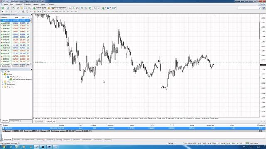The width and height of the screenshot is (266, 149).
Task: Expand the templates icon dropdown arrow
Action: pyautogui.click(x=116, y=8)
